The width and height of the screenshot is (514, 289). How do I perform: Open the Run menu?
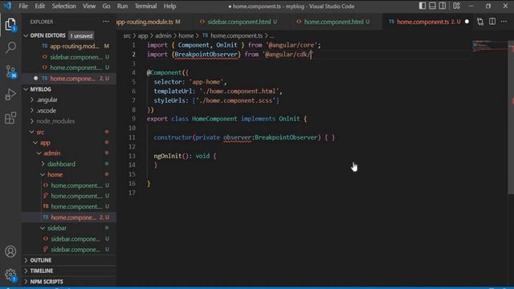click(x=122, y=6)
